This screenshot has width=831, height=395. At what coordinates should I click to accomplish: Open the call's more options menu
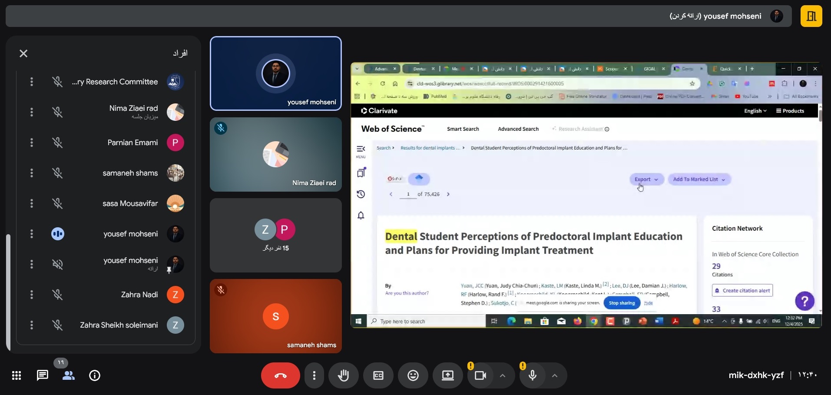click(x=314, y=375)
